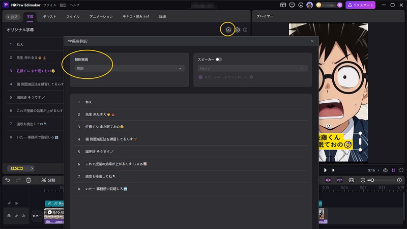Viewport: 407px width, 229px height.
Task: Expand the BROWN subtitle style selector
Action: coord(21,168)
